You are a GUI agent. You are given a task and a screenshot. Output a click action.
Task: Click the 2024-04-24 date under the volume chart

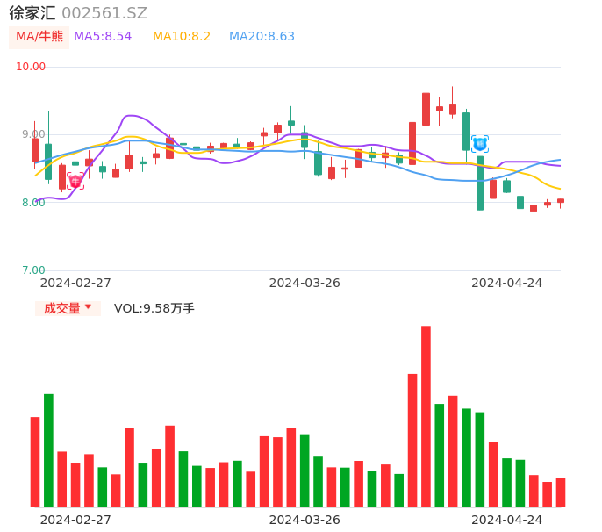pyautogui.click(x=507, y=519)
